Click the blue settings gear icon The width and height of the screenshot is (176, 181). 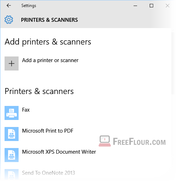9,20
